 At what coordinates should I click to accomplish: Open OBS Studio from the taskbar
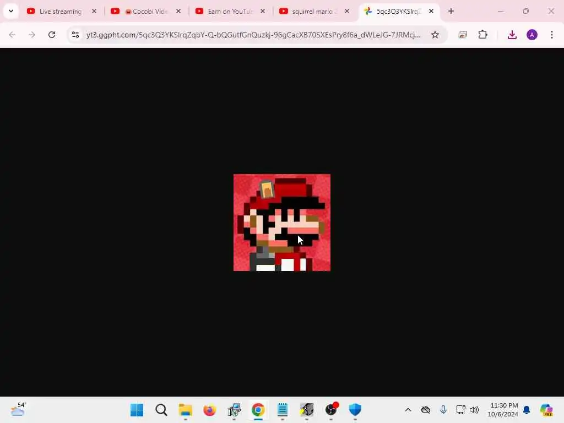(331, 410)
